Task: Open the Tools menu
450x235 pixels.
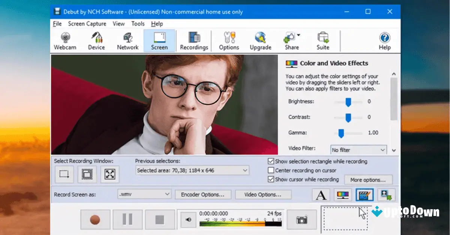Action: pos(138,24)
